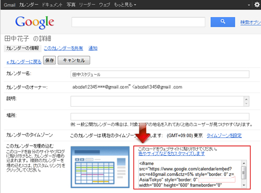Open 色やサイズなどをカスタマイズします link
The height and width of the screenshot is (193, 261).
[172, 154]
